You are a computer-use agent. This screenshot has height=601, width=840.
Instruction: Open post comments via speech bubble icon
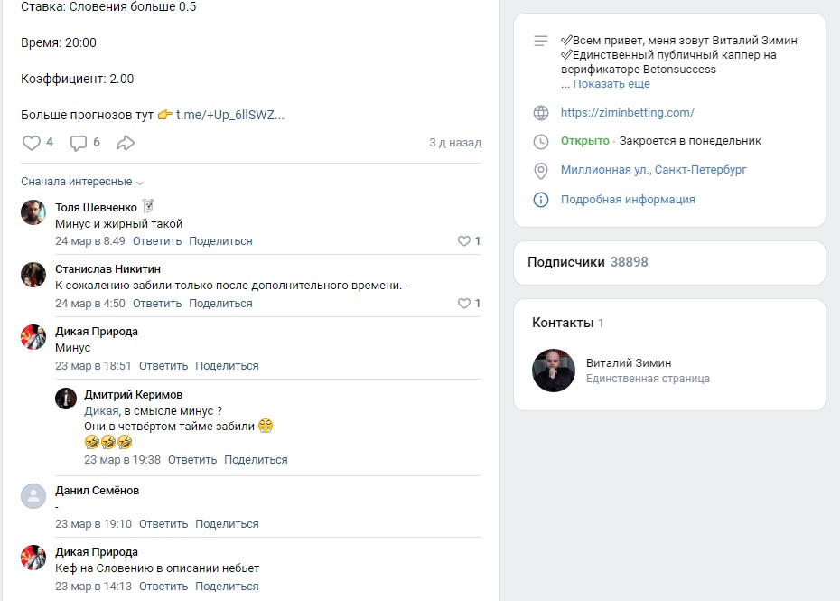point(79,143)
